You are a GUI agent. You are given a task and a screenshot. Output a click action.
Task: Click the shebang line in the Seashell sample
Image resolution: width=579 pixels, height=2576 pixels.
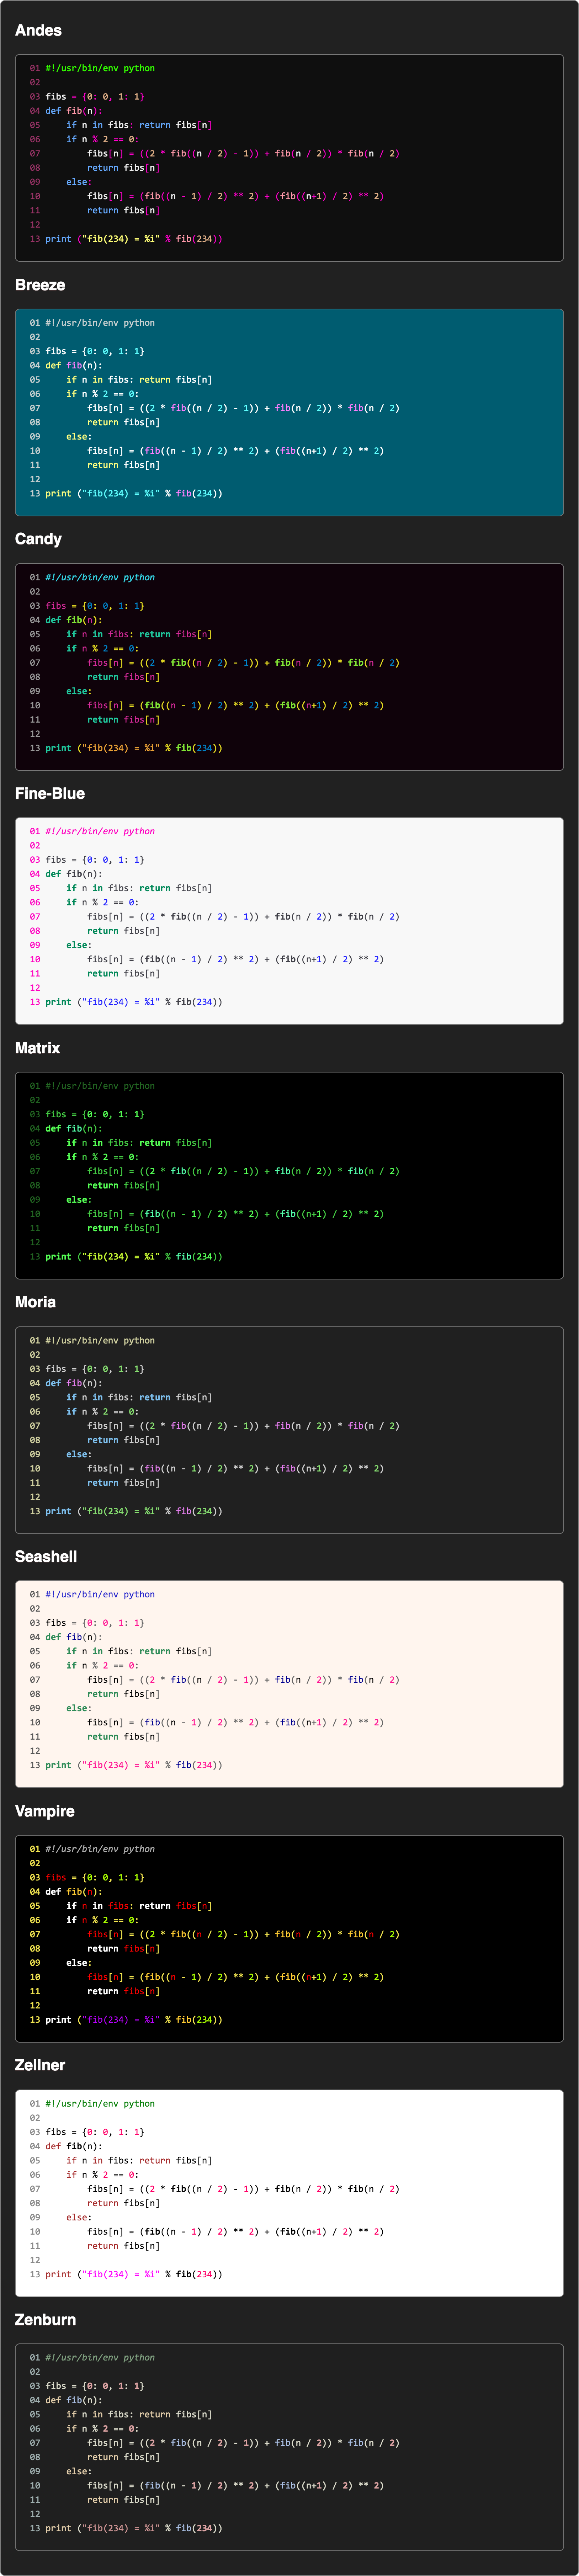click(x=100, y=1594)
